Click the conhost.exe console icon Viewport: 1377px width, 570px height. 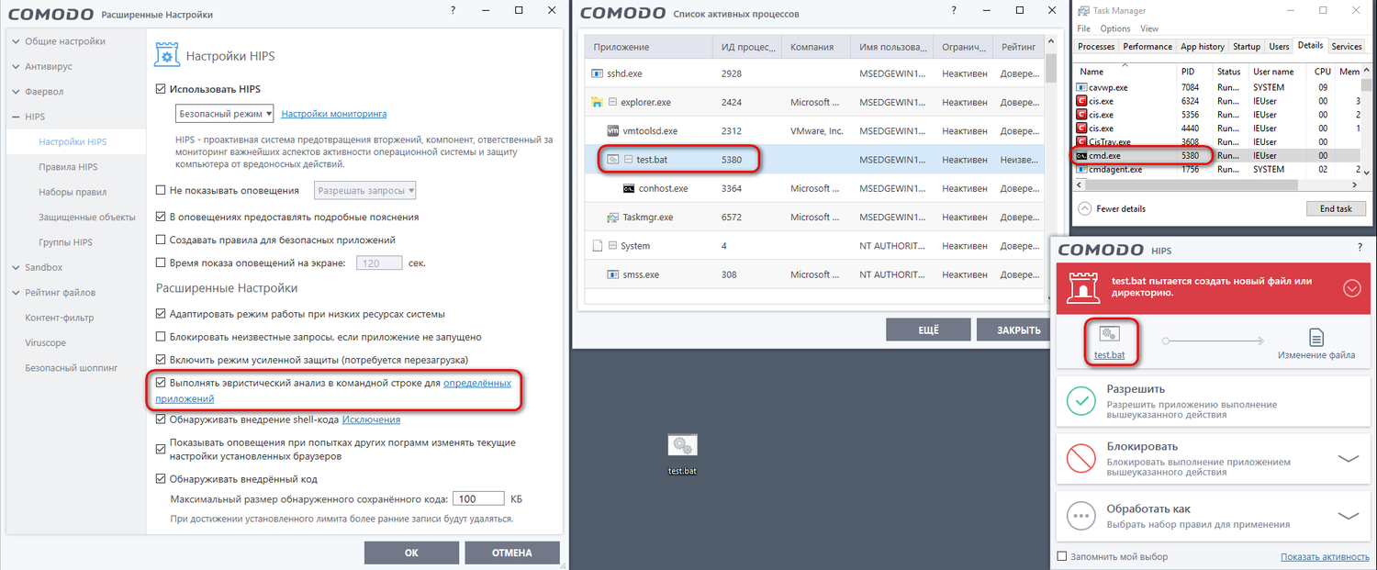(x=629, y=188)
